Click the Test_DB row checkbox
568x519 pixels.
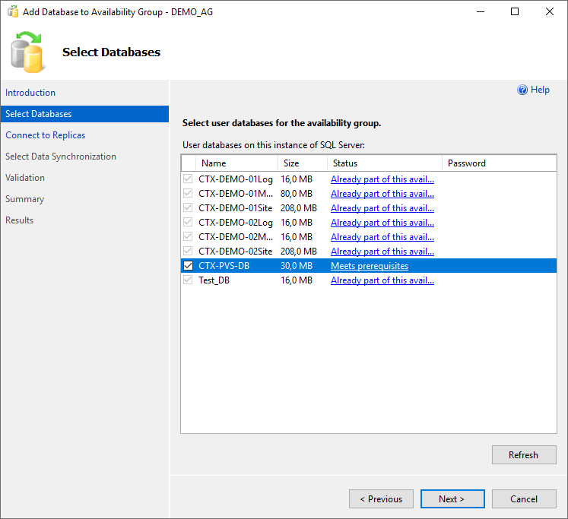click(x=188, y=280)
